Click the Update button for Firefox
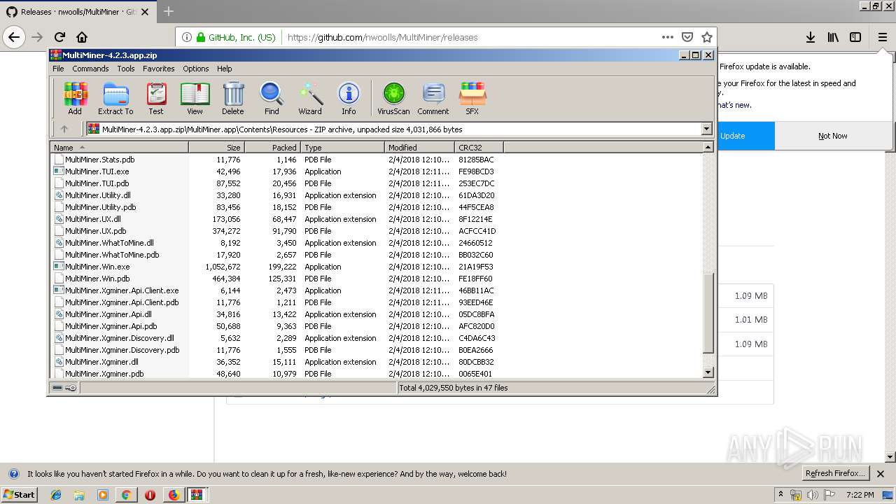896x504 pixels. point(746,136)
